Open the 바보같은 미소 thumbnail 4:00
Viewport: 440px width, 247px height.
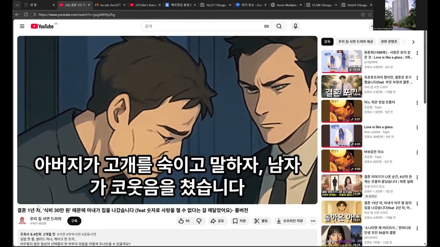pyautogui.click(x=342, y=161)
